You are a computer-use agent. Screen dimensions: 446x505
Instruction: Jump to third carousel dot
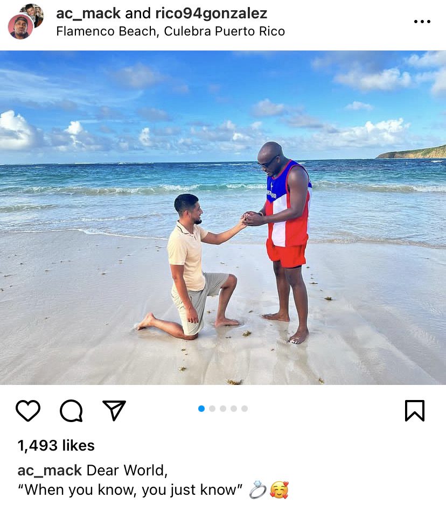coord(223,409)
